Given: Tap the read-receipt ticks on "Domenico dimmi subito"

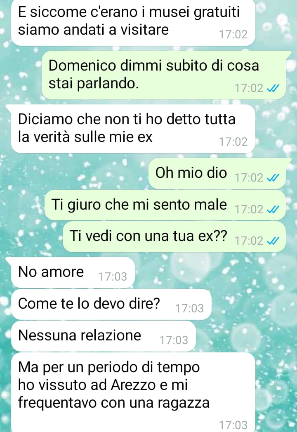Looking at the screenshot, I should (x=273, y=88).
